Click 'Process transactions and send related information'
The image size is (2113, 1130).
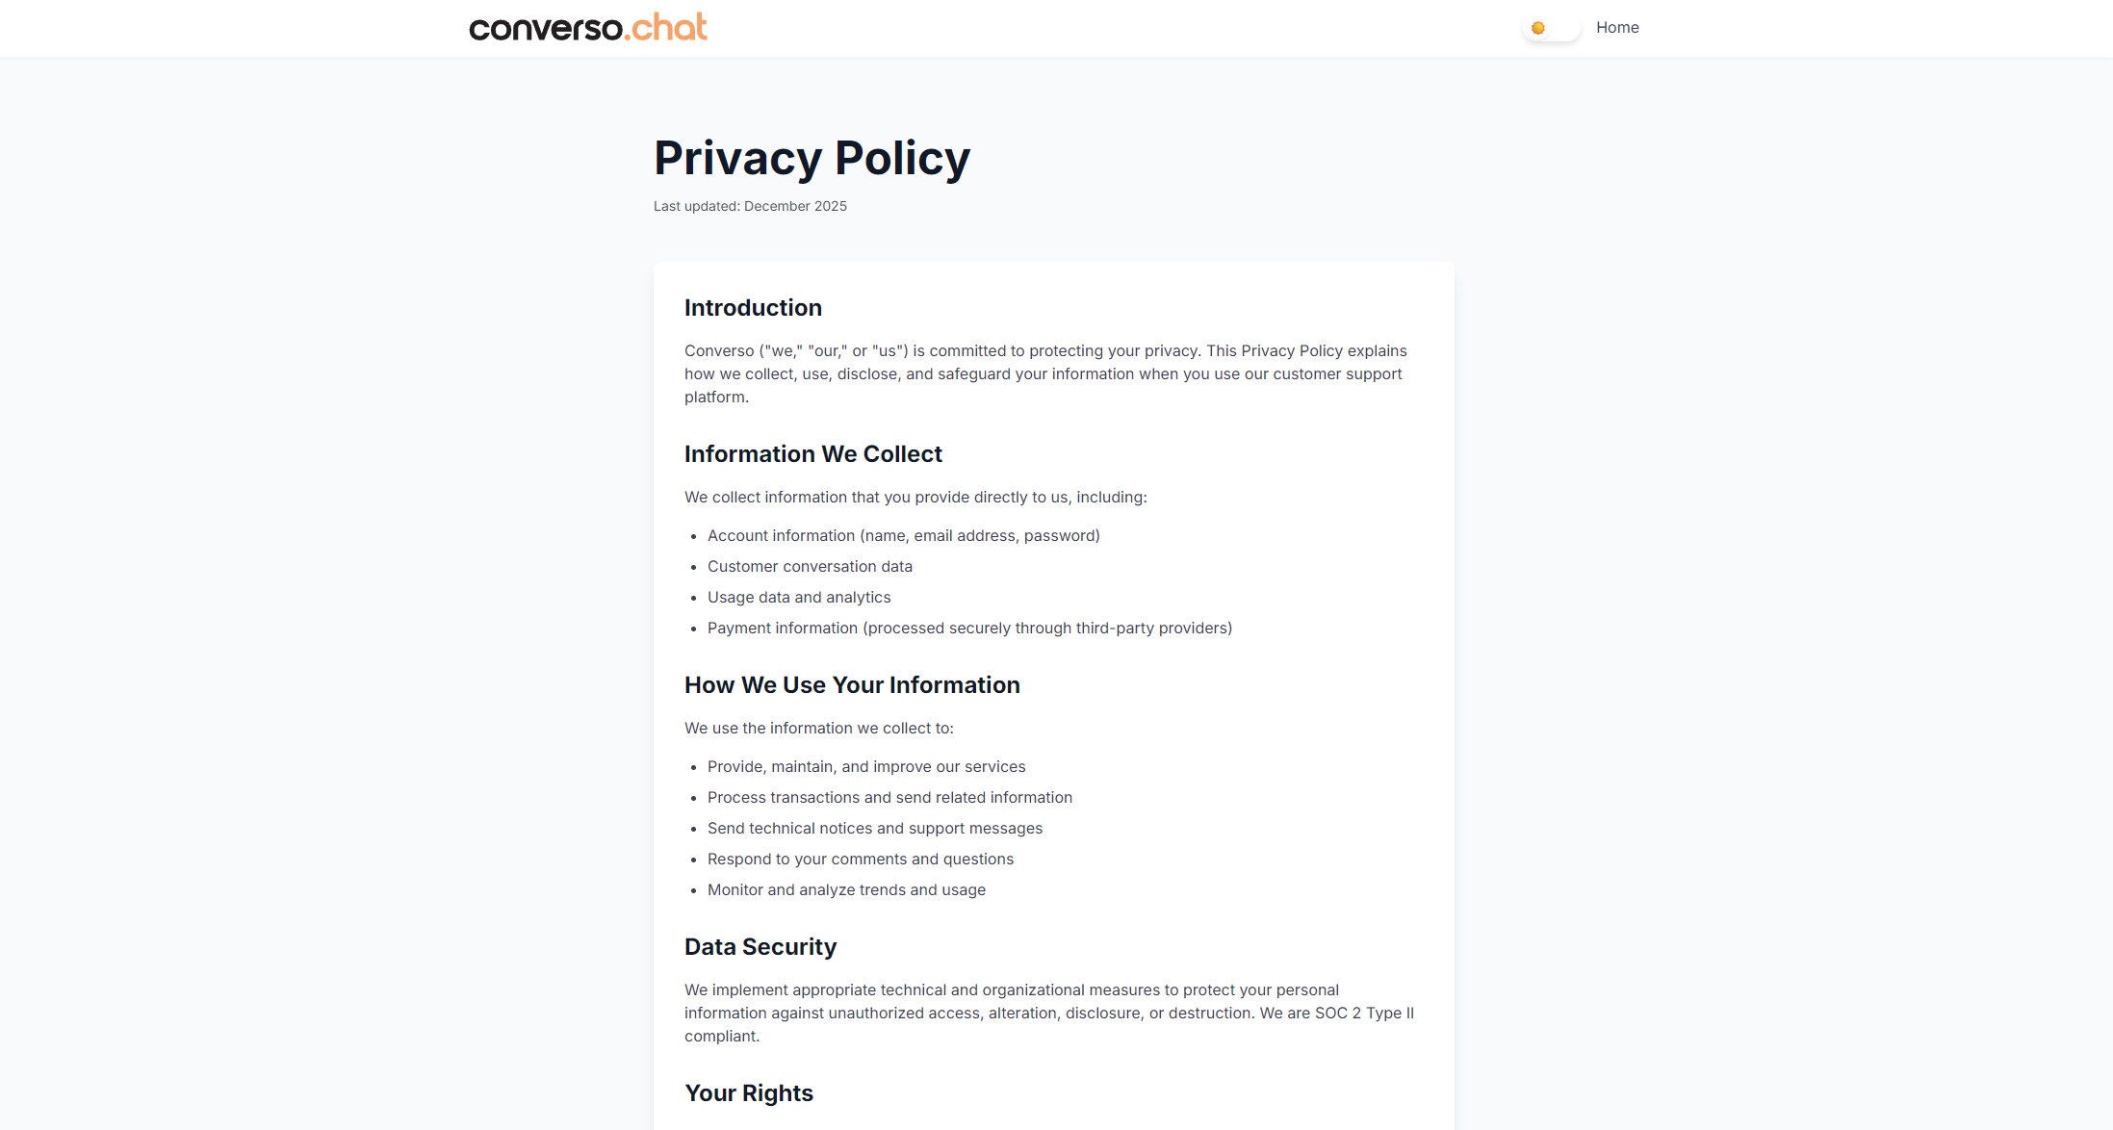click(889, 797)
